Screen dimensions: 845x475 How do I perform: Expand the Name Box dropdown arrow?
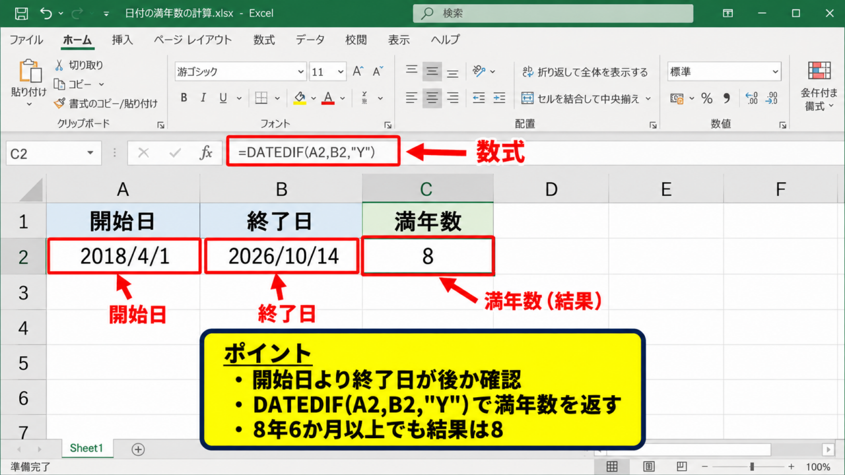(90, 154)
